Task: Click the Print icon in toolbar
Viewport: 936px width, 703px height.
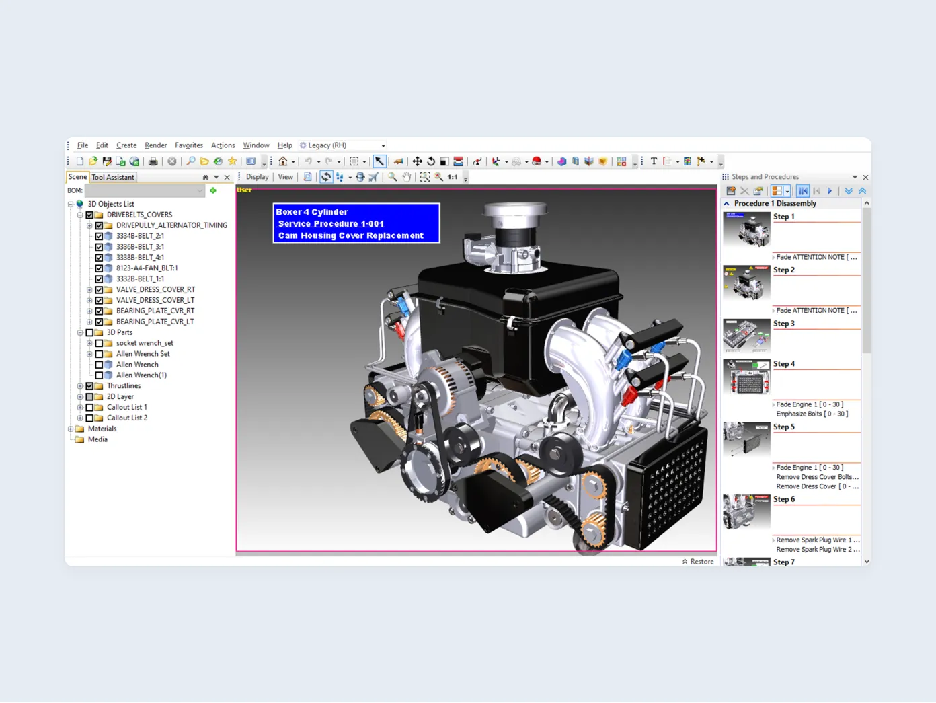Action: point(153,161)
